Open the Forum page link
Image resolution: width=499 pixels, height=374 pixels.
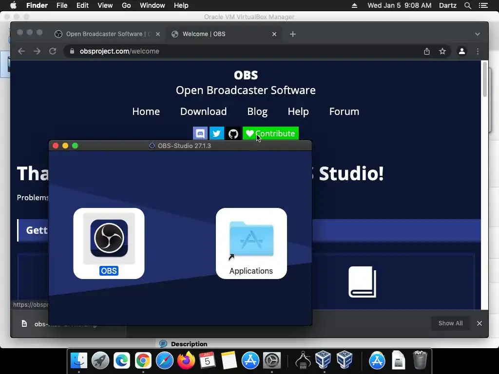344,112
